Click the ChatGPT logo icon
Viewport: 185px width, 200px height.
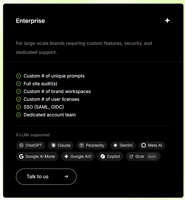coord(21,145)
